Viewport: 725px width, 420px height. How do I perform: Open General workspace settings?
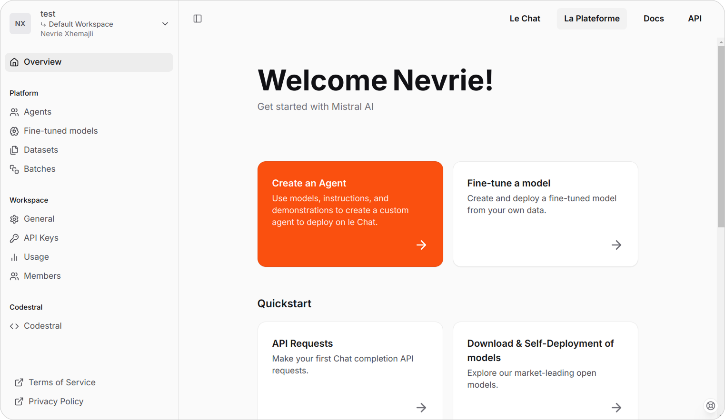point(89,219)
